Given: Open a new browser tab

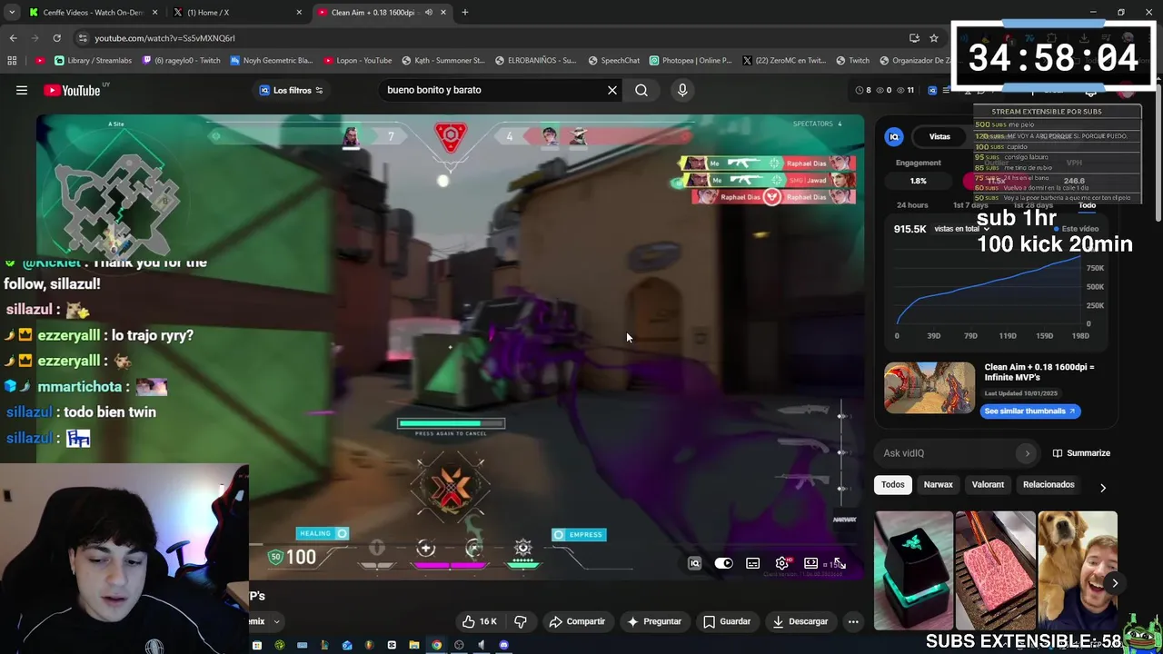Looking at the screenshot, I should pyautogui.click(x=465, y=13).
